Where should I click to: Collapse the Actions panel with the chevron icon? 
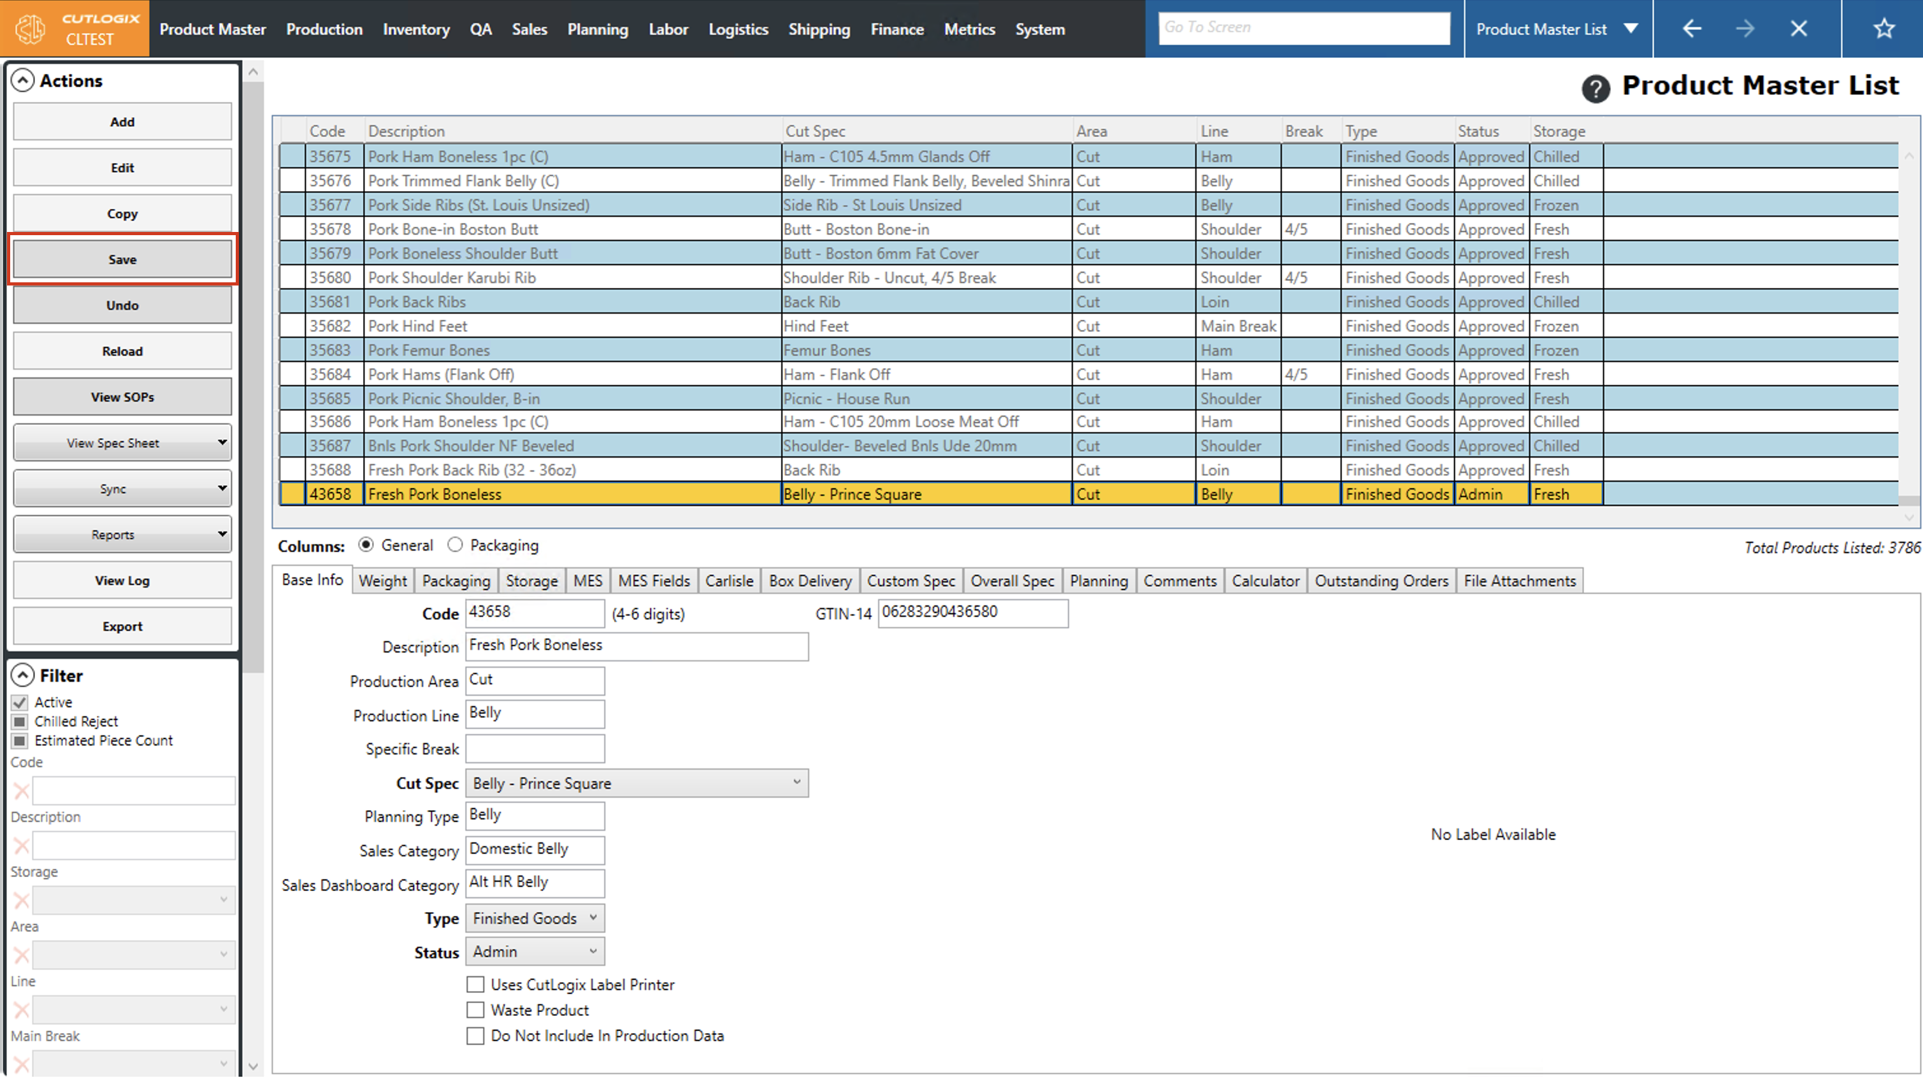tap(23, 80)
